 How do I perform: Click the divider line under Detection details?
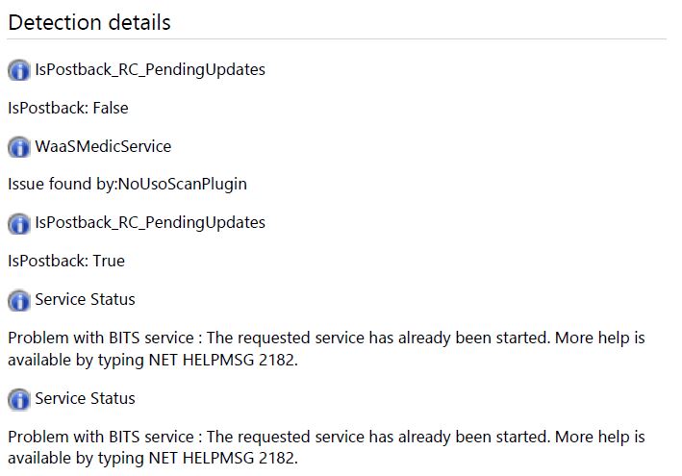(x=337, y=39)
